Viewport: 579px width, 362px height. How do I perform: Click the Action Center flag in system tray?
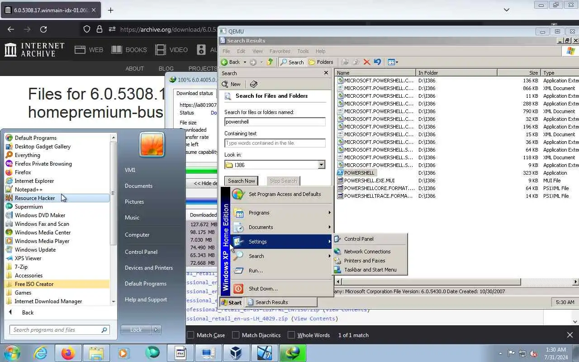pos(512,353)
